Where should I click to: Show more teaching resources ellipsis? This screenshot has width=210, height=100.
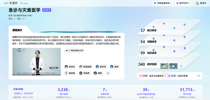pos(181,66)
